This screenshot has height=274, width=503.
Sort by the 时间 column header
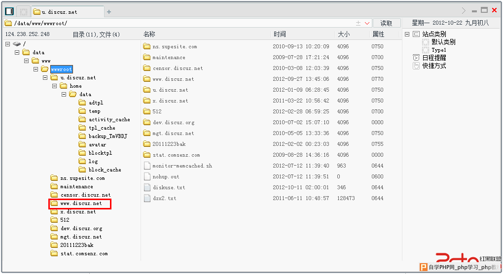pos(280,34)
